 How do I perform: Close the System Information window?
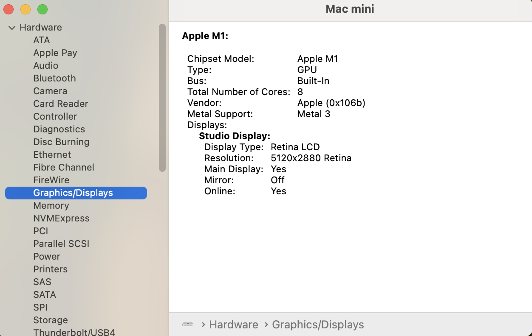pyautogui.click(x=8, y=9)
